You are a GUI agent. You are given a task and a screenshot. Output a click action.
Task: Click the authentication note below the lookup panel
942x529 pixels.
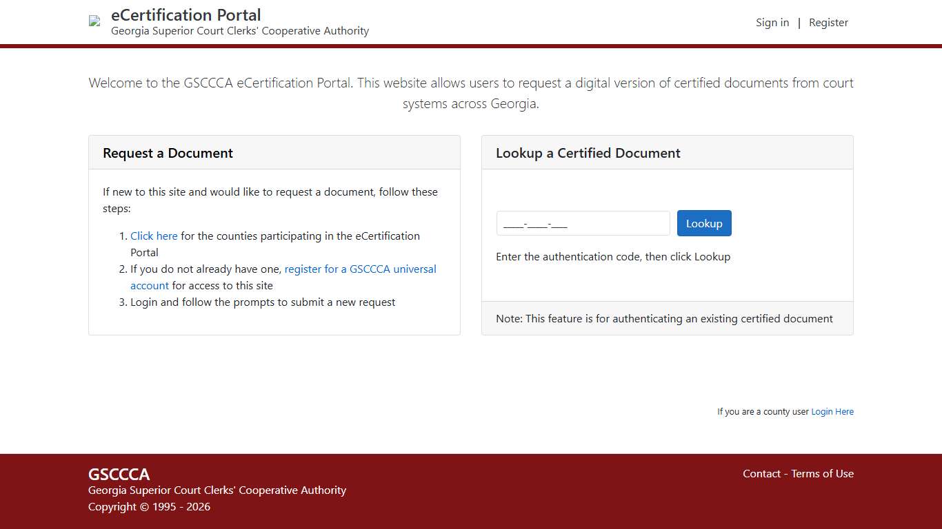pos(664,318)
